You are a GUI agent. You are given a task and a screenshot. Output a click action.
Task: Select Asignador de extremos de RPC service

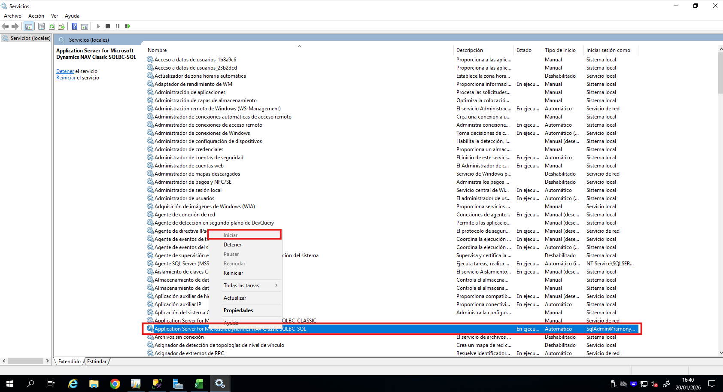tap(189, 353)
